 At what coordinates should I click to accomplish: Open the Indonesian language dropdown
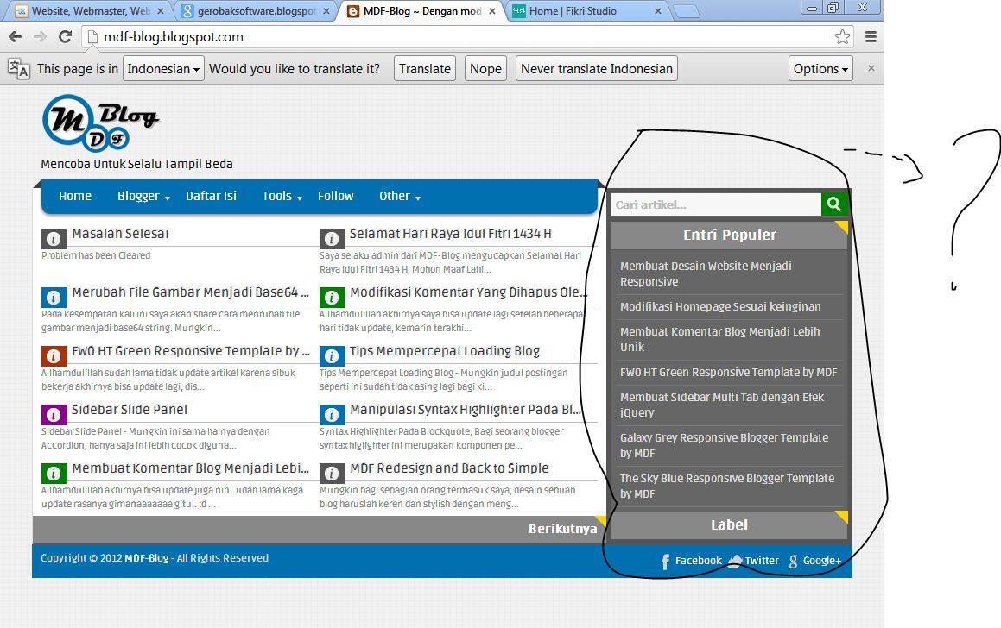[x=162, y=68]
